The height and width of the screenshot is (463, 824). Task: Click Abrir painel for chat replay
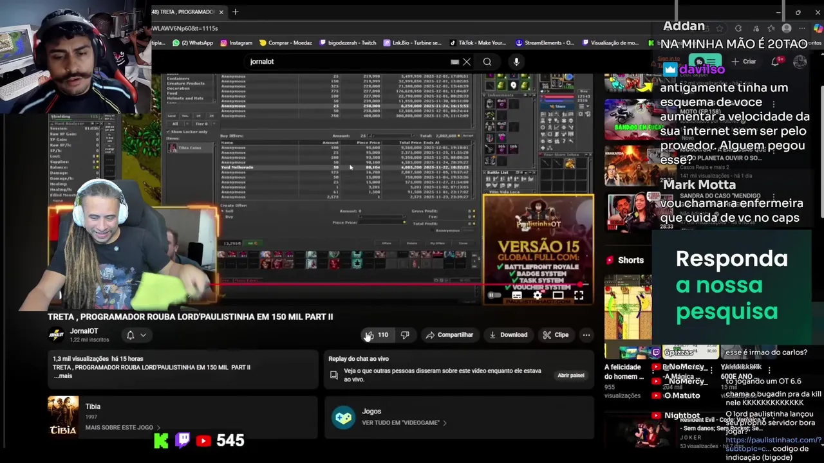[x=571, y=375]
